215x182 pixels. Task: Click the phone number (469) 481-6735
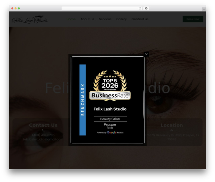(43, 135)
